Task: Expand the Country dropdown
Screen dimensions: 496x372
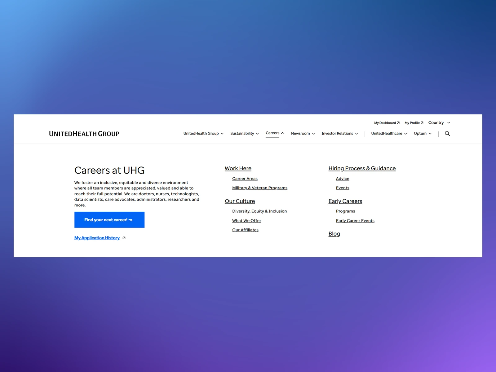Action: click(439, 123)
